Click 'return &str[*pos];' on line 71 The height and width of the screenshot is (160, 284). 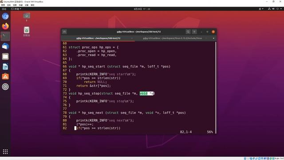(94, 86)
